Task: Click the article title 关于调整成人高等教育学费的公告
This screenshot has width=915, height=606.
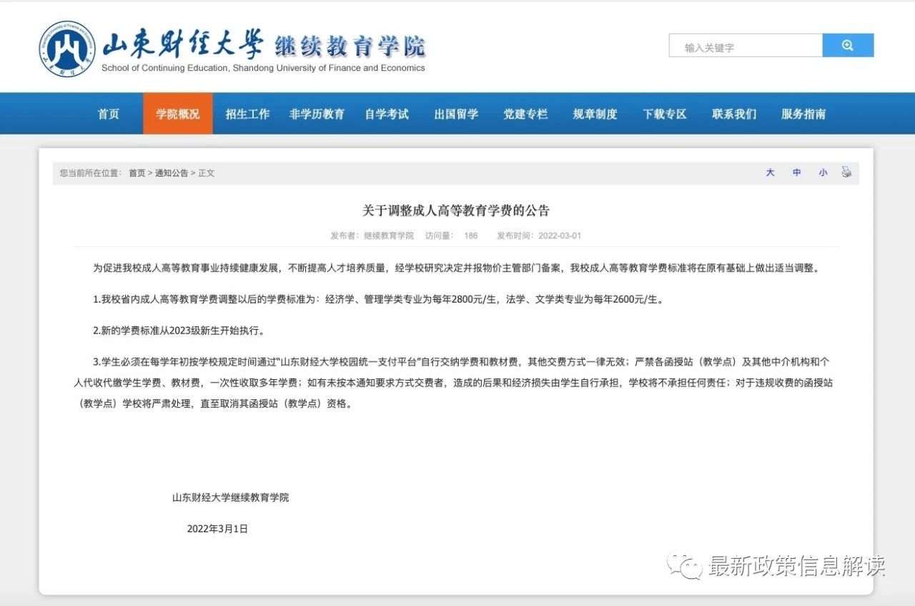Action: click(456, 210)
